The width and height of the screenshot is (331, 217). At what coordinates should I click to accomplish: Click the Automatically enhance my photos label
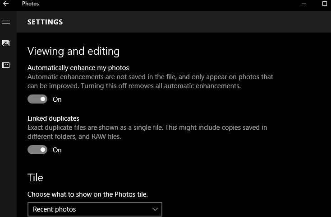78,68
